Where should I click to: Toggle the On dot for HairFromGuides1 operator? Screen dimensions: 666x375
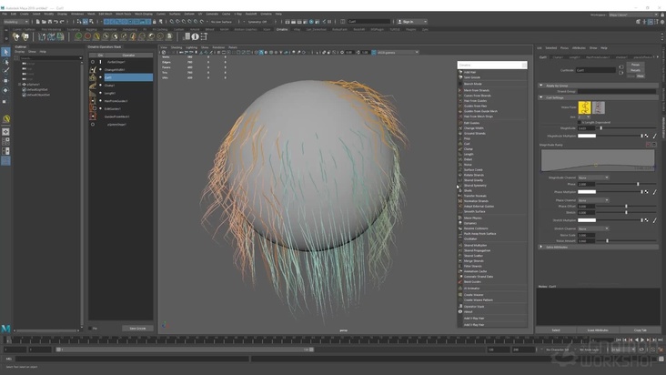point(101,101)
